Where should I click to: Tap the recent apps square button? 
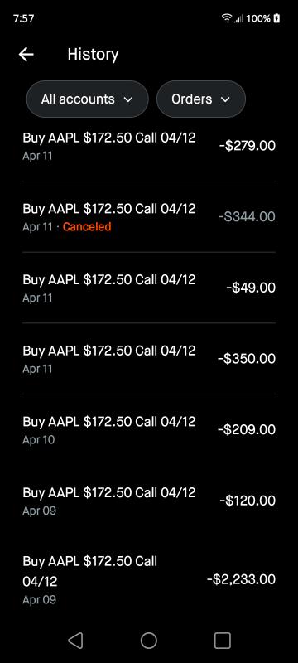[x=223, y=641]
